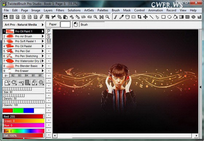This screenshot has height=141, width=204.
Task: Select the Ellipse shape tool
Action: [x=169, y=17]
